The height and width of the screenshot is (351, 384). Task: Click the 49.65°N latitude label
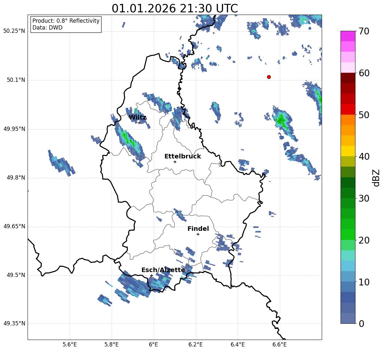(14, 226)
